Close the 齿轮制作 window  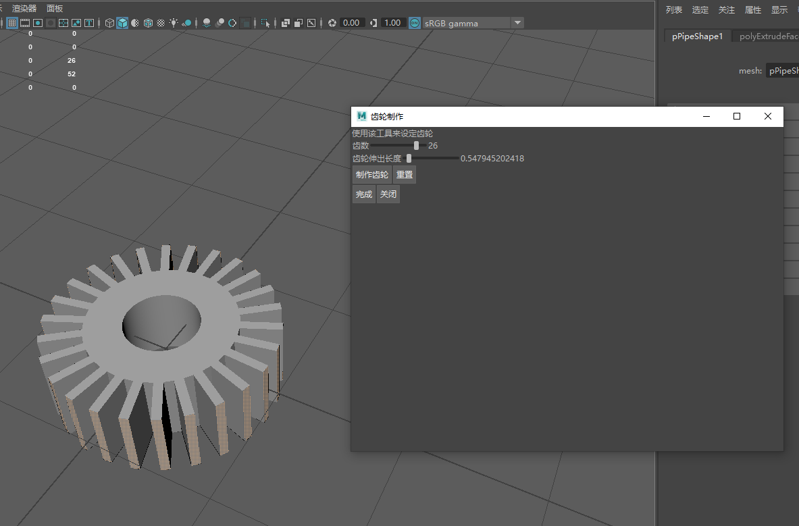(x=767, y=116)
